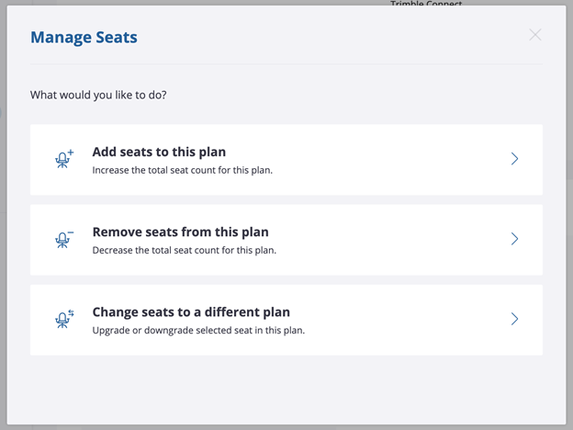
Task: Expand the Add seats option chevron
Action: pyautogui.click(x=514, y=159)
